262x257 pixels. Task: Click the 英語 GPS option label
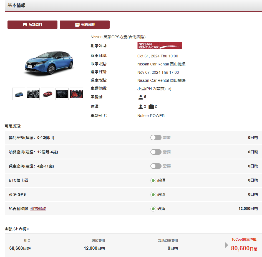[17, 195]
